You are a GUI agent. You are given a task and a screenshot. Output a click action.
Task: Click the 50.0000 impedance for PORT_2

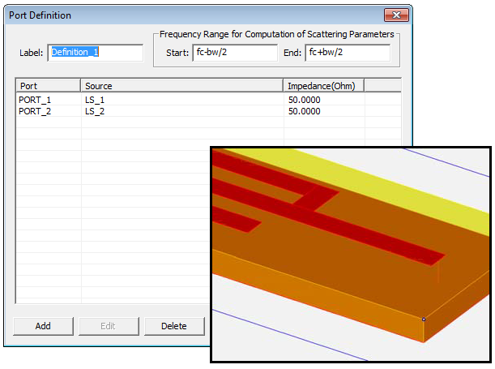click(x=305, y=111)
